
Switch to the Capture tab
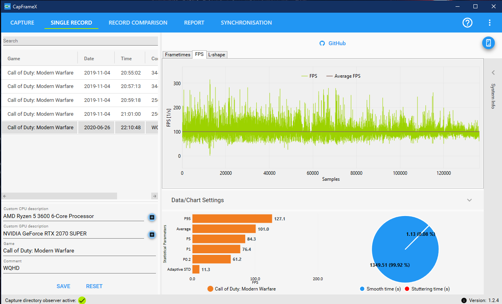click(22, 23)
